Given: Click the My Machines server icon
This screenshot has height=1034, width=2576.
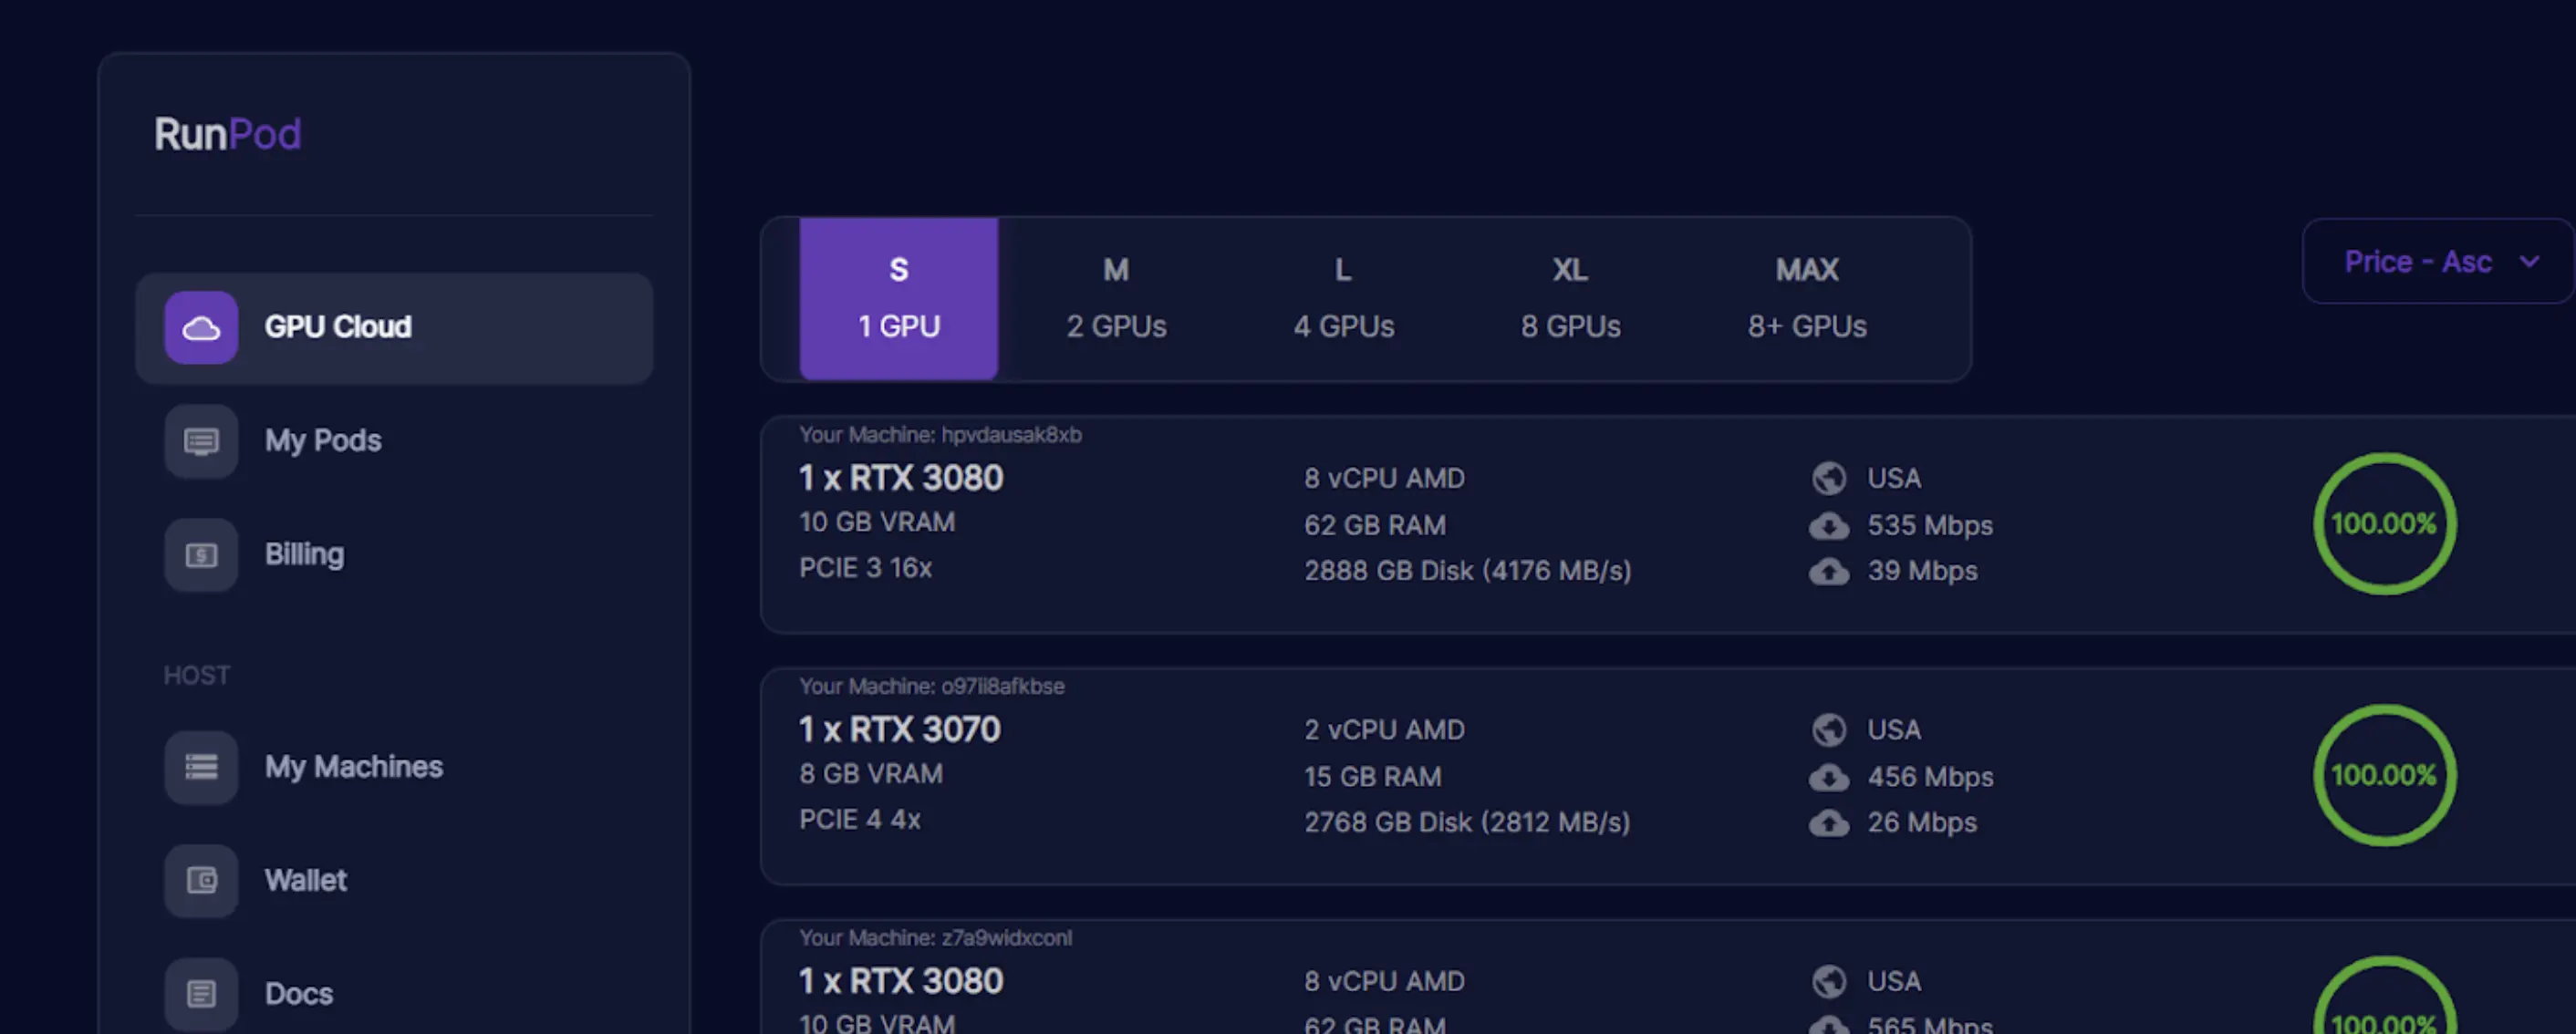Looking at the screenshot, I should tap(201, 767).
